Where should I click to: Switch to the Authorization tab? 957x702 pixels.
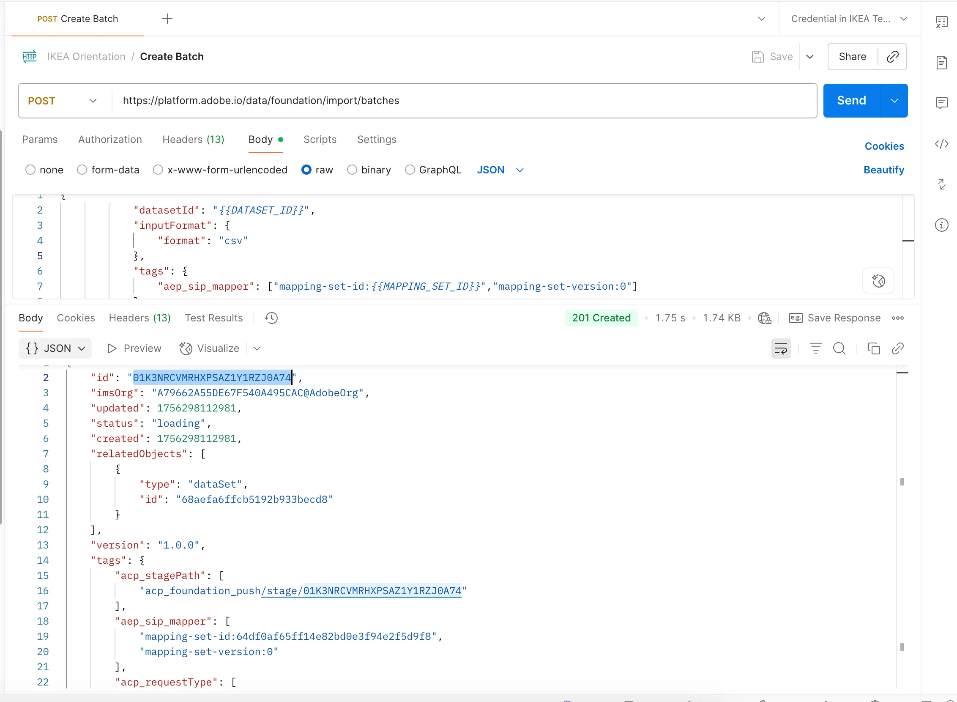click(109, 140)
